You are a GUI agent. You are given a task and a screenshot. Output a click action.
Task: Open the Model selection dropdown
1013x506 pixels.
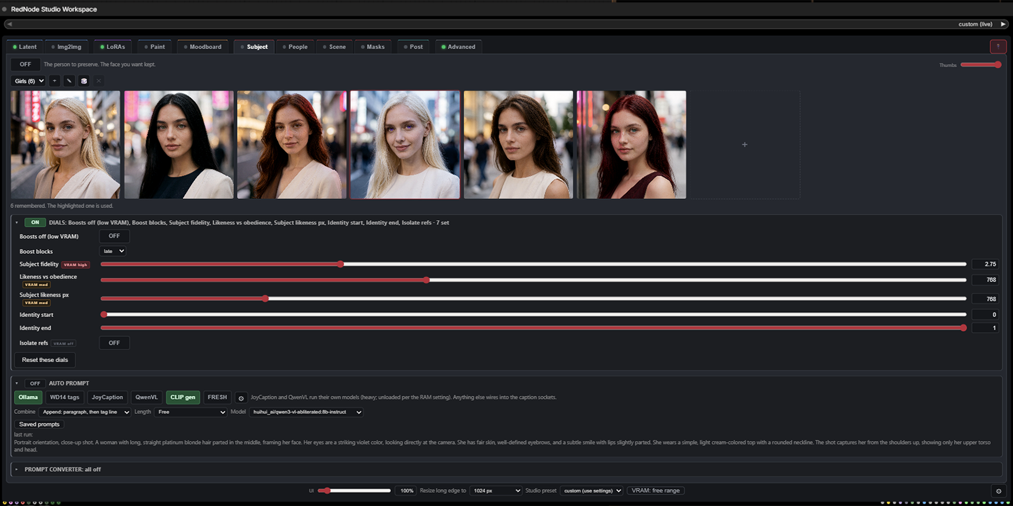[306, 412]
